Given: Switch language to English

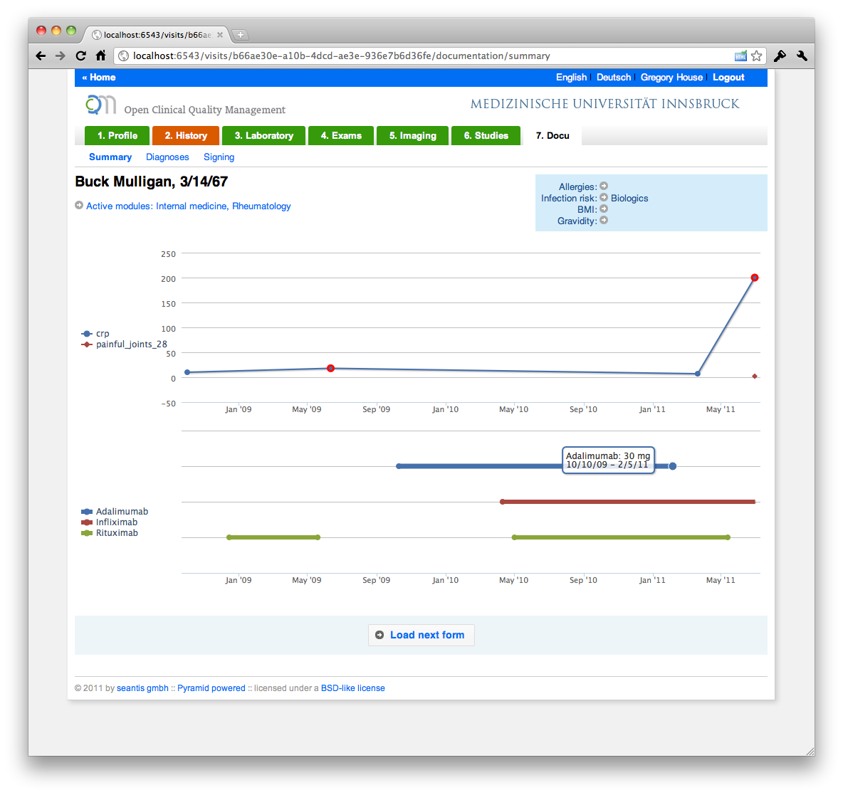Looking at the screenshot, I should point(571,78).
